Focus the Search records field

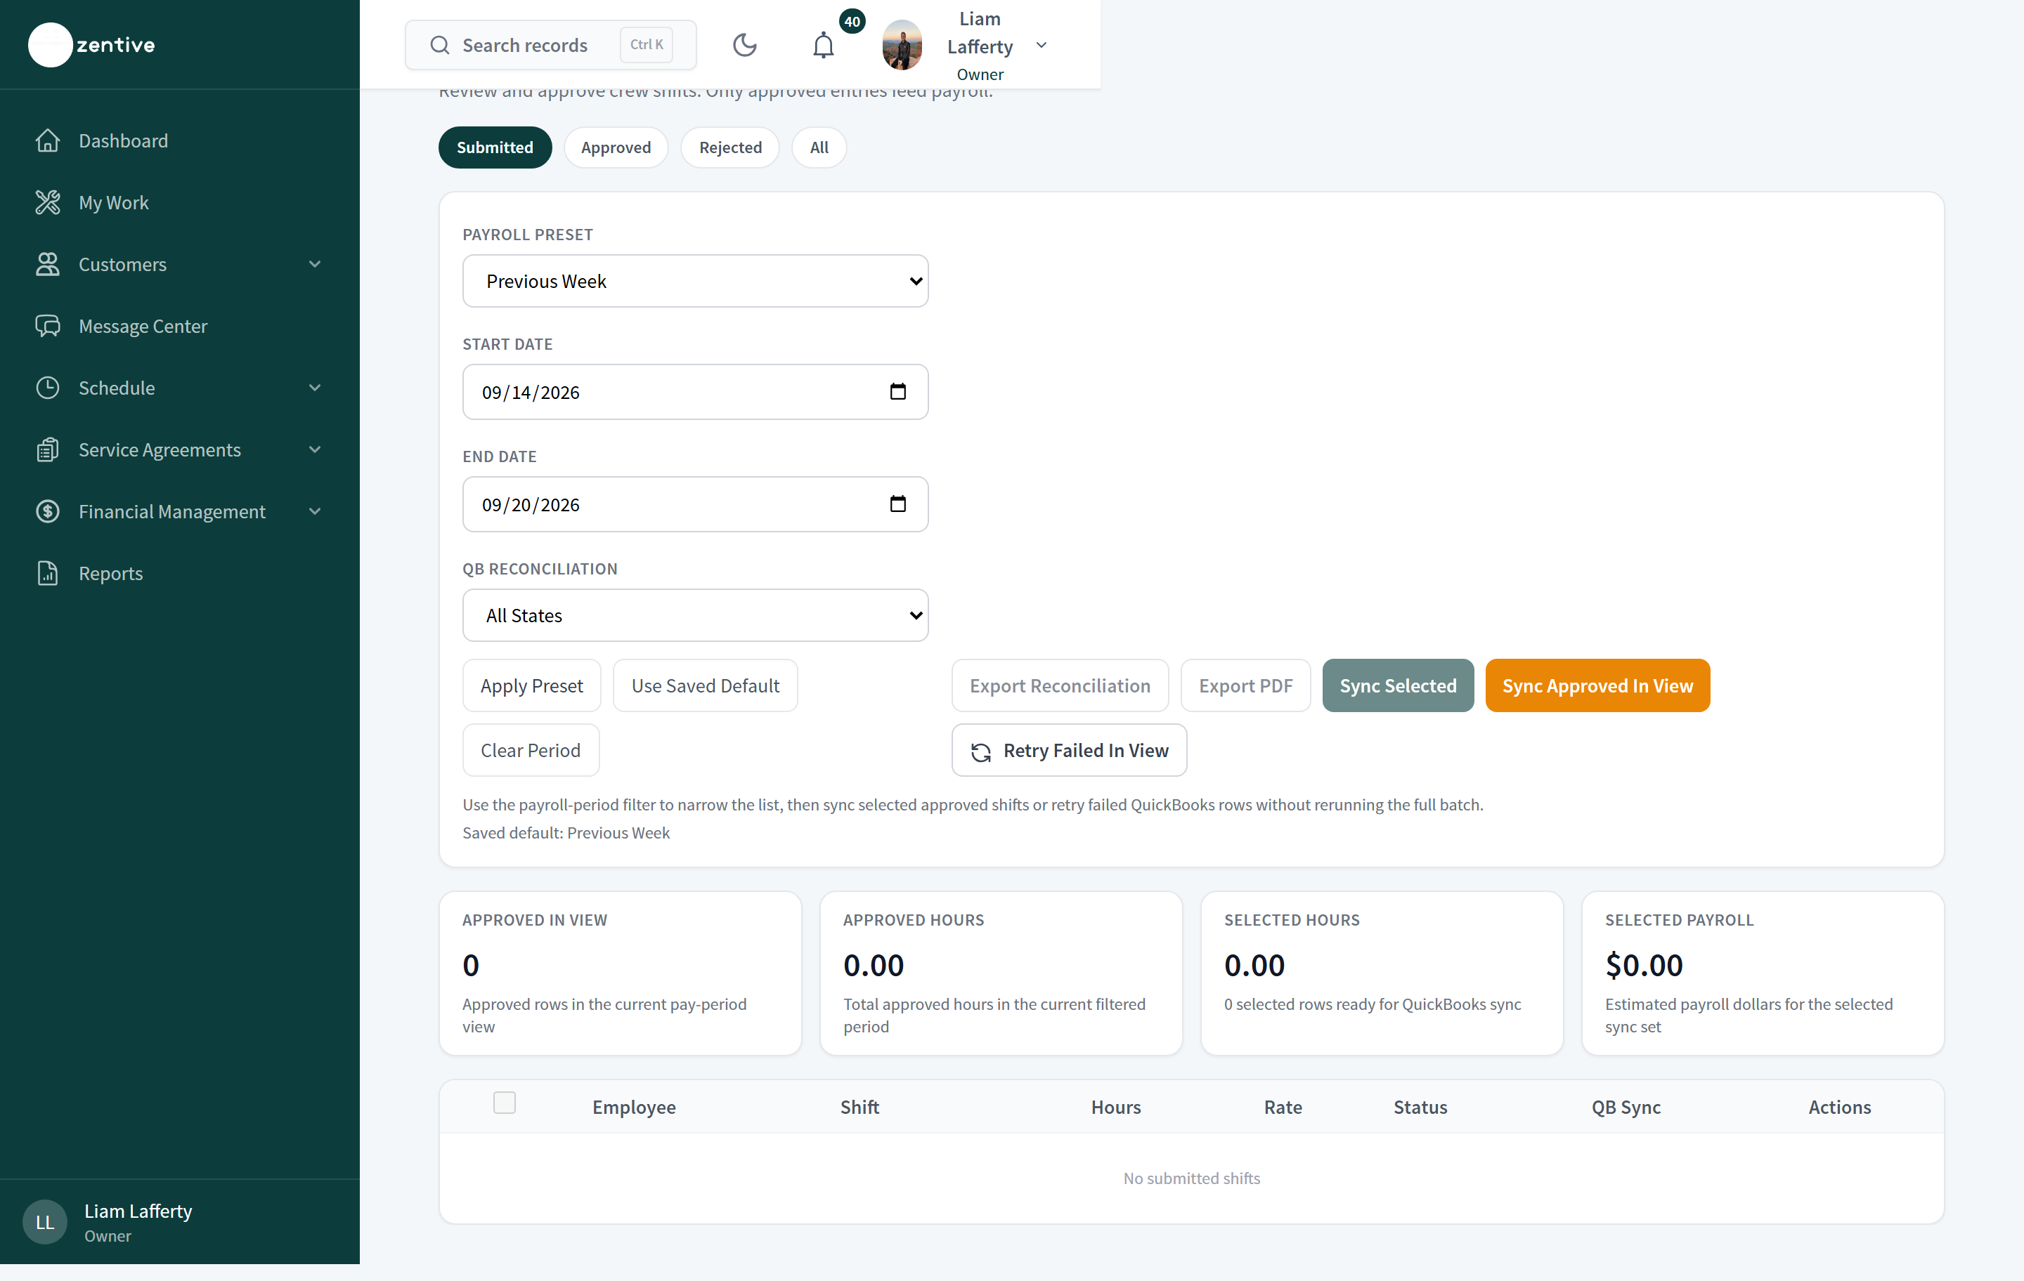pos(550,44)
